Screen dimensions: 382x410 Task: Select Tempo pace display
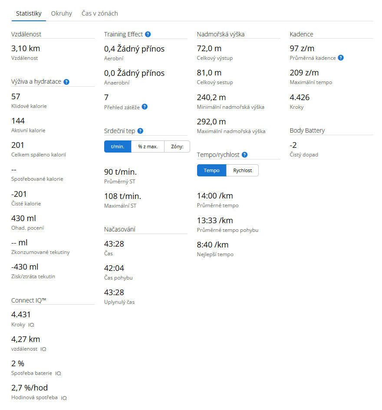coord(211,170)
